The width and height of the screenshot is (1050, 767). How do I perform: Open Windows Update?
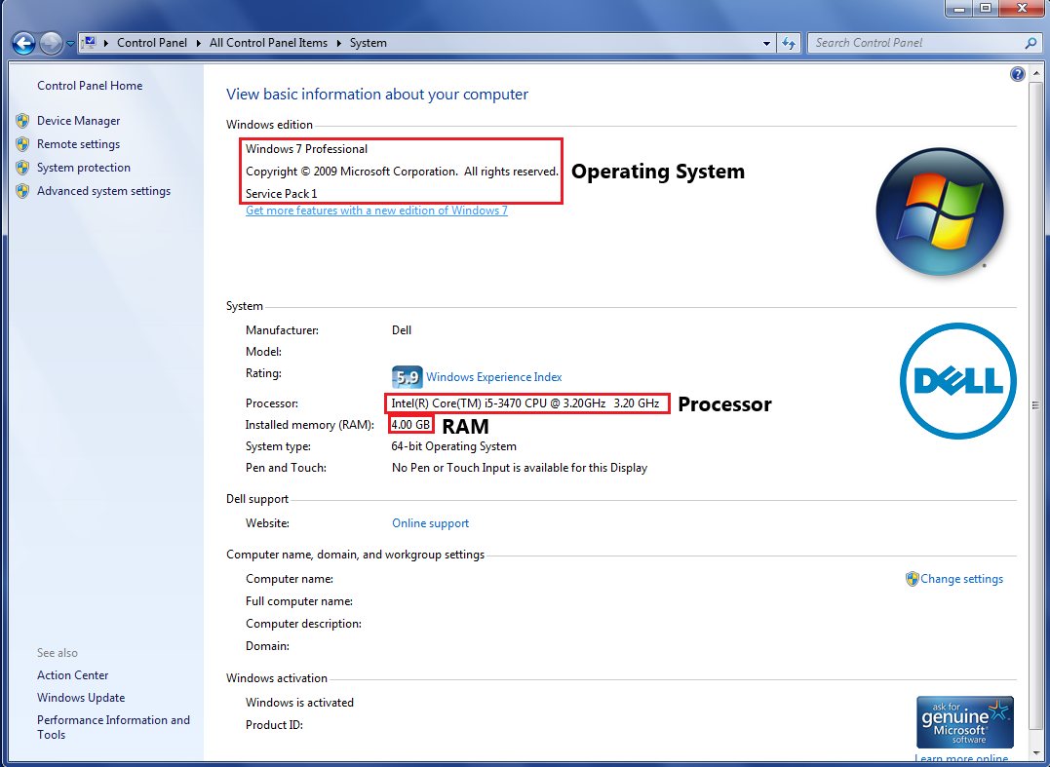(81, 698)
